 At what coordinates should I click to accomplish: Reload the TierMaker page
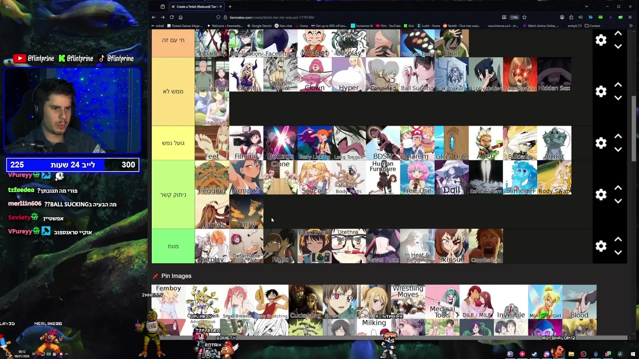(x=172, y=17)
